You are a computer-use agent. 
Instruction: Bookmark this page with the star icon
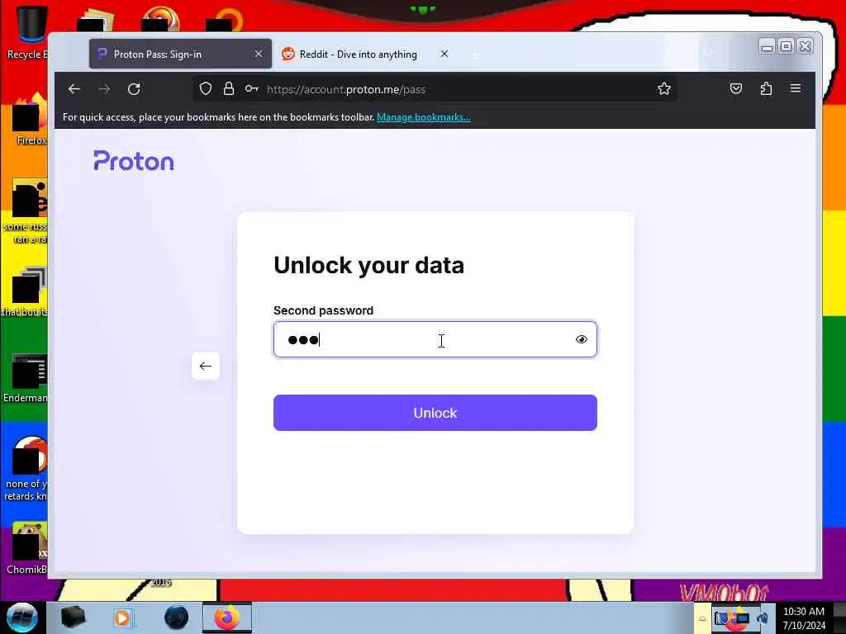pyautogui.click(x=664, y=89)
